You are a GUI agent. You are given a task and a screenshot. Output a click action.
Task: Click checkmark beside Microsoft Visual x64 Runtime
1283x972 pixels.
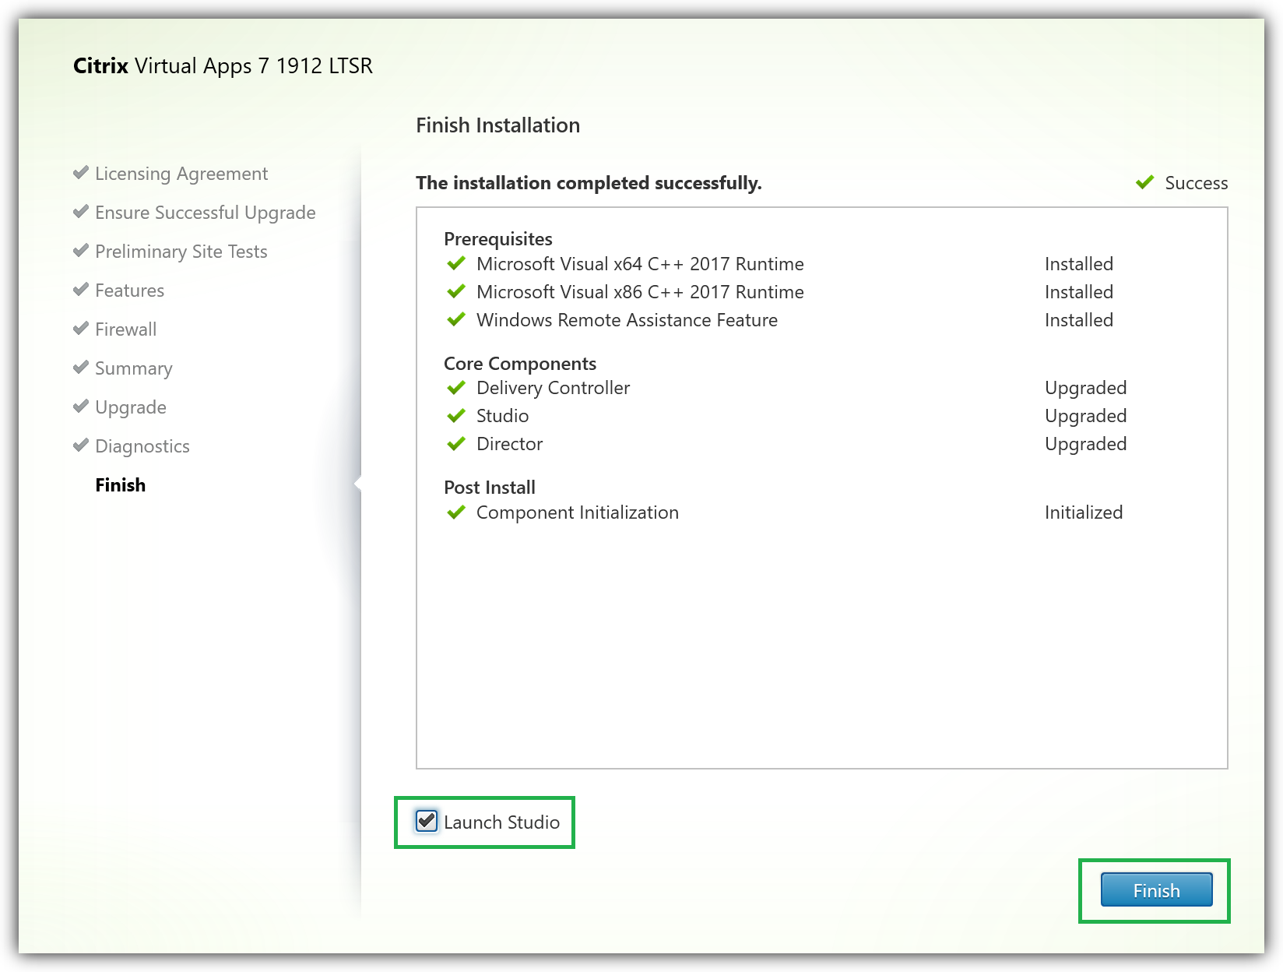tap(456, 264)
